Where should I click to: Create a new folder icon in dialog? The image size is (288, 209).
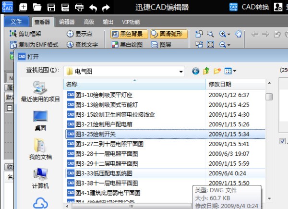pyautogui.click(x=217, y=71)
